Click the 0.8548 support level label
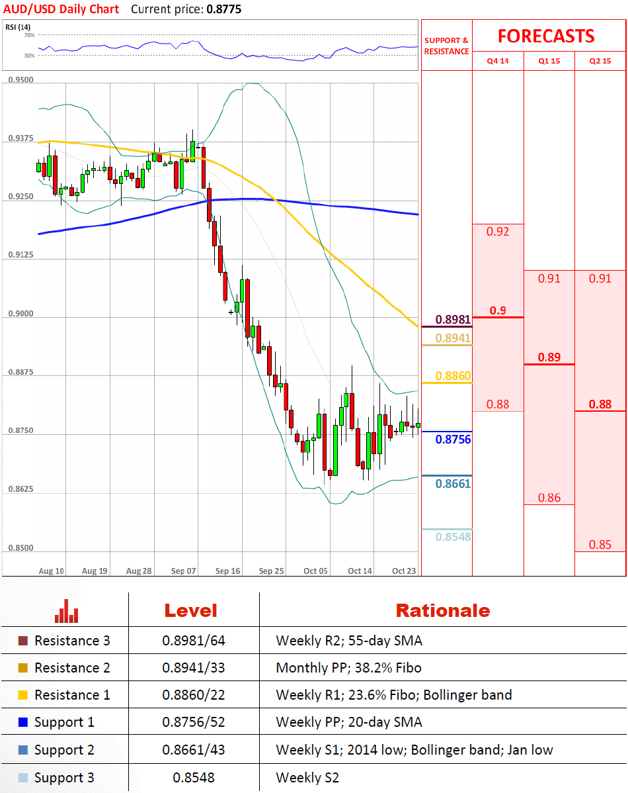Image resolution: width=628 pixels, height=793 pixels. pyautogui.click(x=453, y=537)
